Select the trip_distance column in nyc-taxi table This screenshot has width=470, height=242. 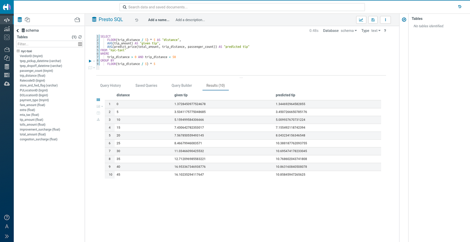click(32, 76)
